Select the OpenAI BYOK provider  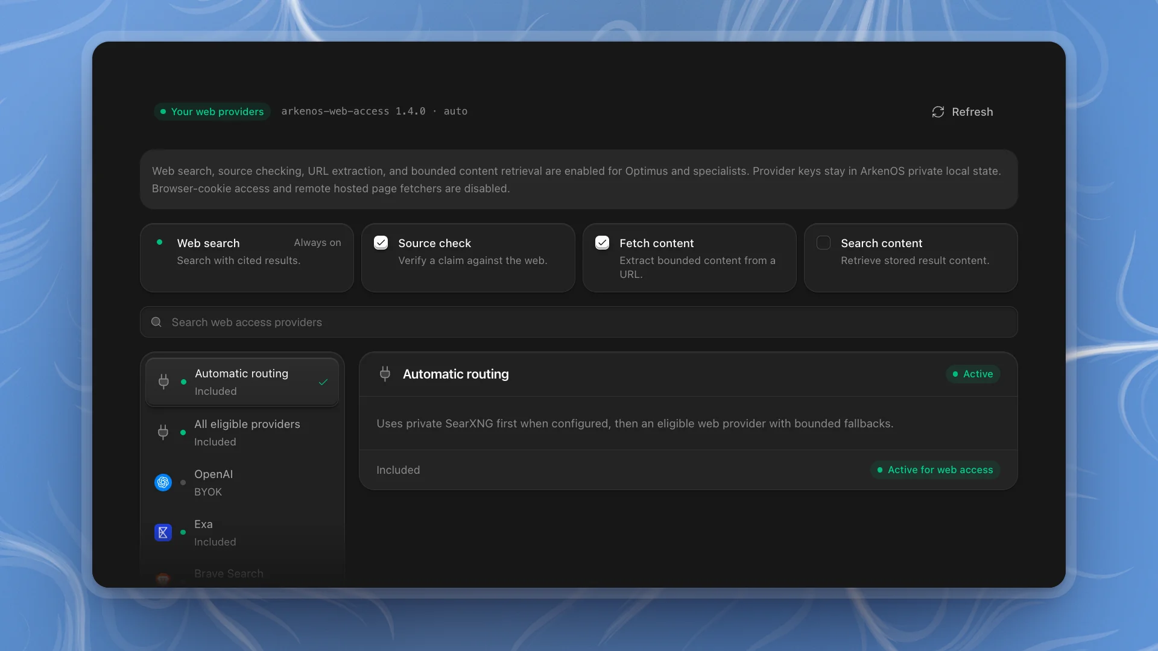point(242,483)
